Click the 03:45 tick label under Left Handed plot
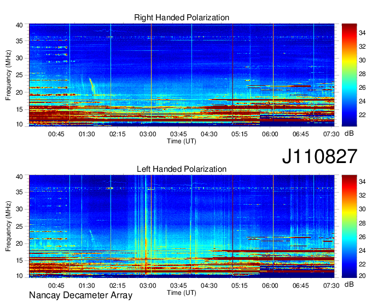 click(x=178, y=286)
